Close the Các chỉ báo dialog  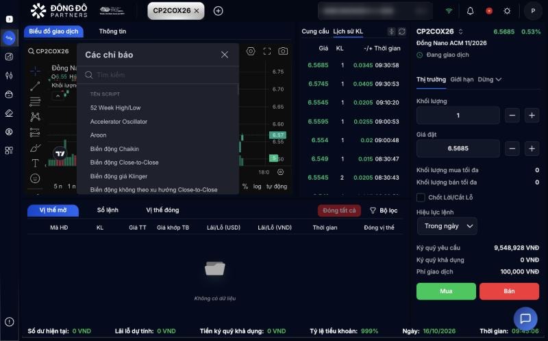click(x=225, y=55)
